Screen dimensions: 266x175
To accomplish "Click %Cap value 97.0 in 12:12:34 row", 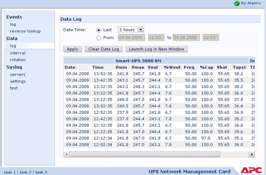I will 206,138.
